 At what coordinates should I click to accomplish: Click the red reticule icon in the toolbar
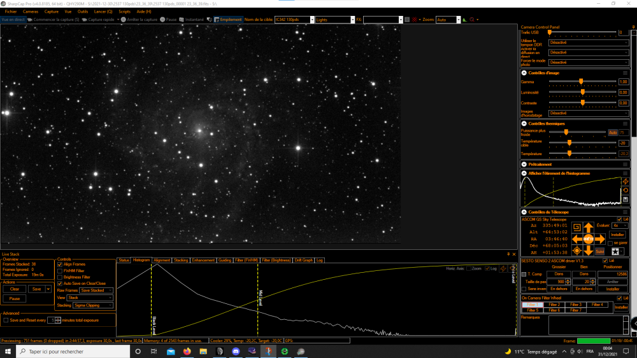tap(415, 20)
